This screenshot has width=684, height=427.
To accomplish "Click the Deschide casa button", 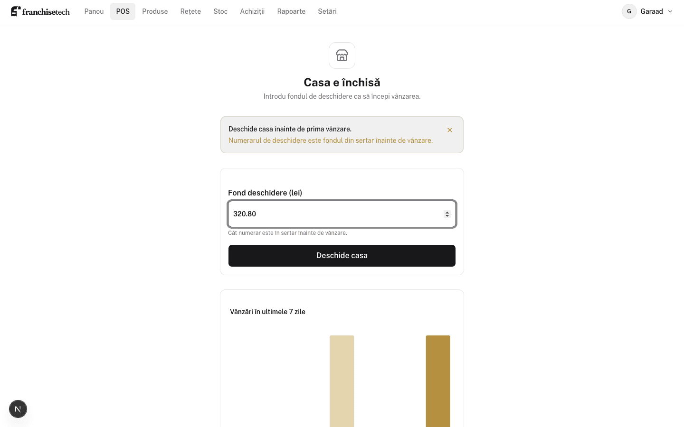I will point(342,256).
